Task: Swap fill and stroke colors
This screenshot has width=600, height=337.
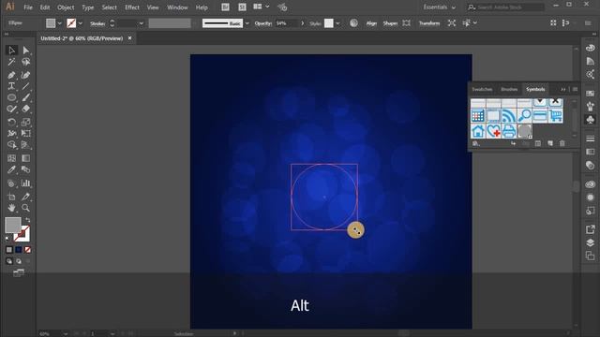Action: tap(27, 220)
